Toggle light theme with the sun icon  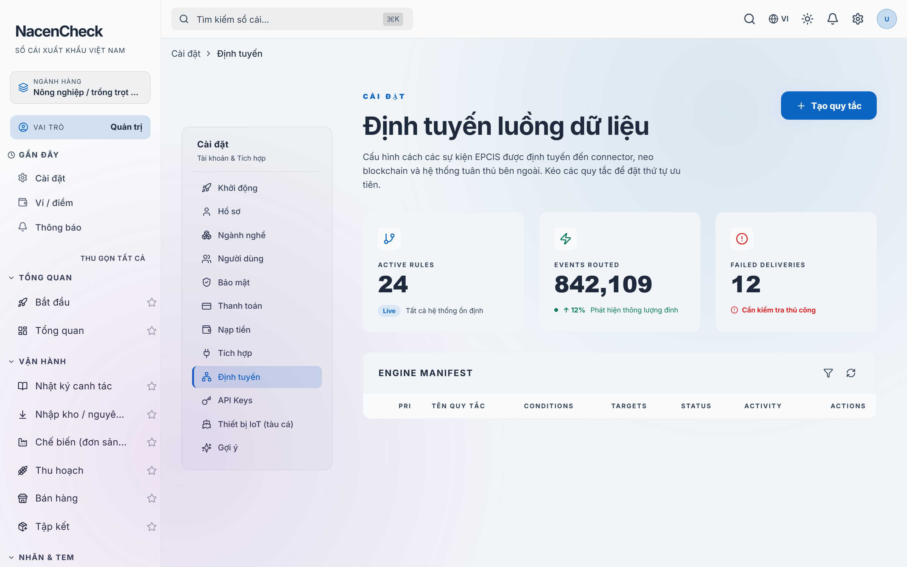[807, 19]
